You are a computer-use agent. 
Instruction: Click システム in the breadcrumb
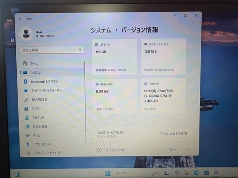101,30
